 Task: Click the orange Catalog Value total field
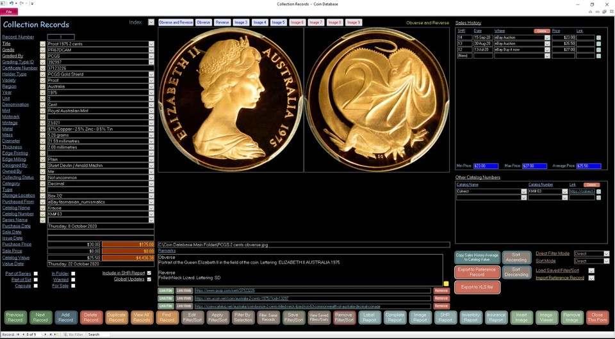[x=128, y=258]
